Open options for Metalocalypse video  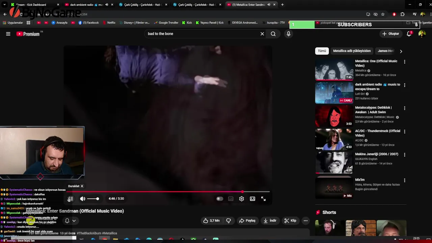[x=405, y=109]
